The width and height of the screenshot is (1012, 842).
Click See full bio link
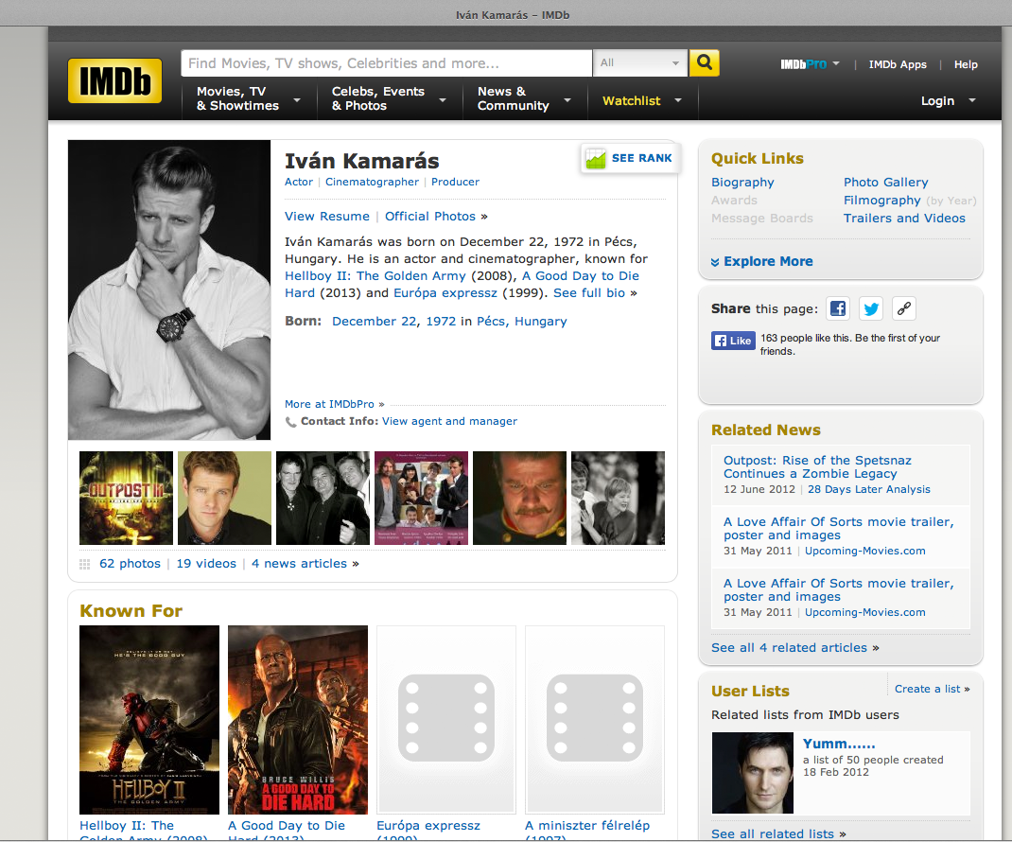pos(589,293)
